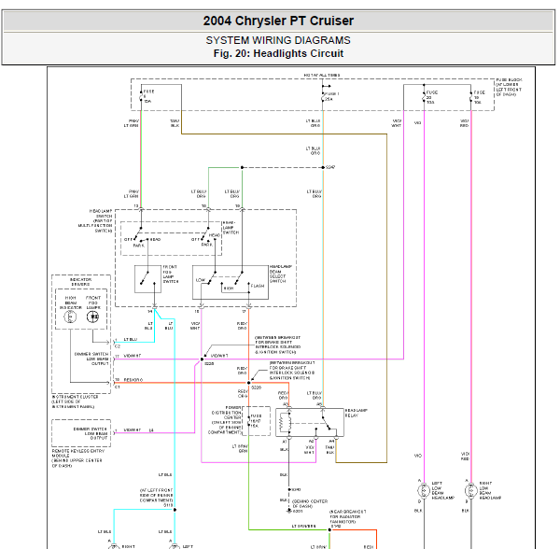Viewport: 560px width, 549px height.
Task: Click the Right Low Beam Headlamp symbol
Action: pos(471,491)
